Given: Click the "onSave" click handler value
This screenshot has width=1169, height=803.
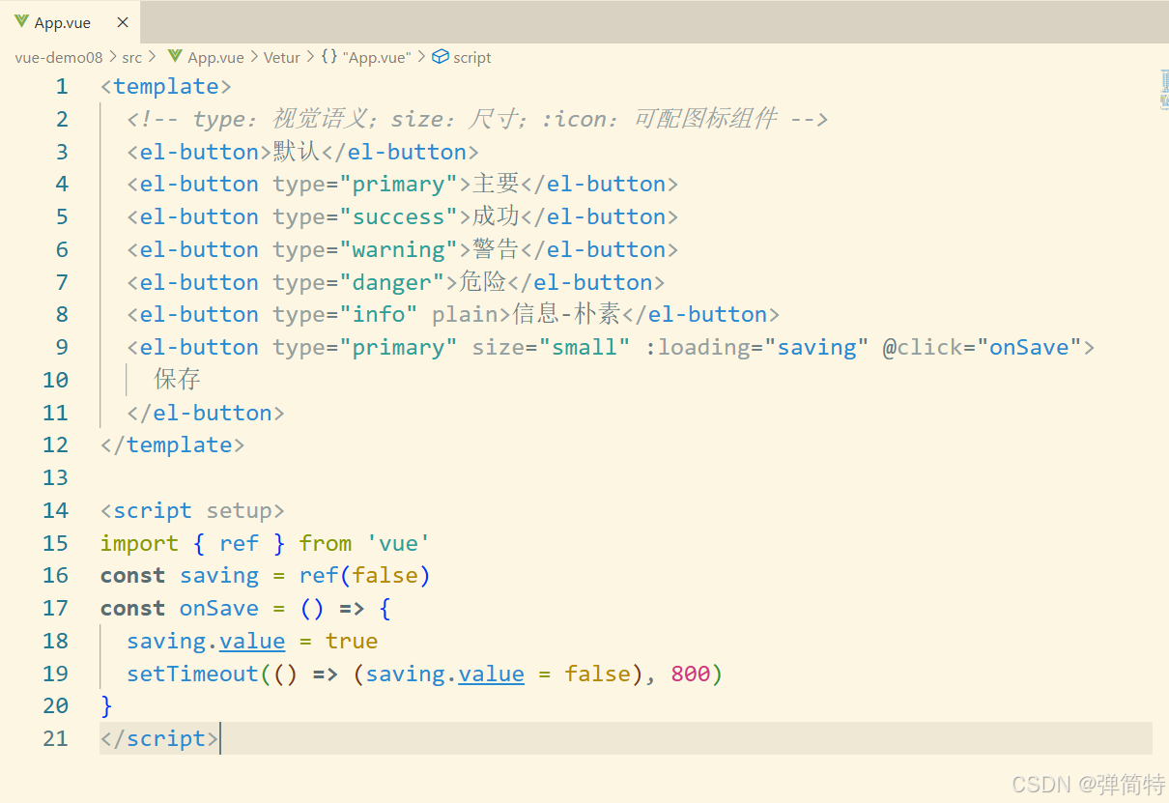Looking at the screenshot, I should [x=1029, y=348].
